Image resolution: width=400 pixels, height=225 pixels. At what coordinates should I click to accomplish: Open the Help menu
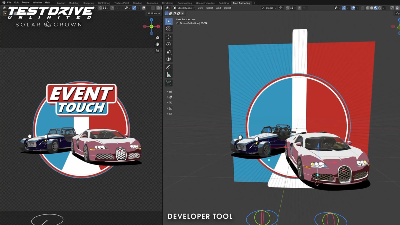(47, 2)
